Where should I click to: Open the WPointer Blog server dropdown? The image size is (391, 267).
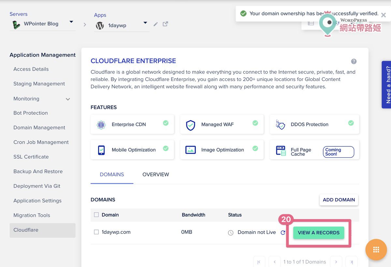(x=71, y=22)
